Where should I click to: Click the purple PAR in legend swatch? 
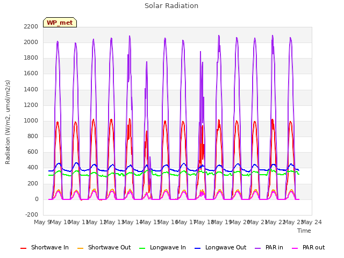point(258,248)
